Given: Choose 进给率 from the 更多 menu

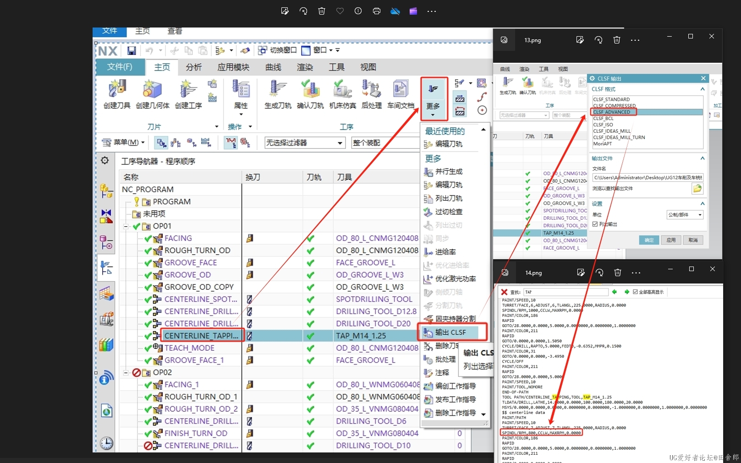Looking at the screenshot, I should click(445, 252).
